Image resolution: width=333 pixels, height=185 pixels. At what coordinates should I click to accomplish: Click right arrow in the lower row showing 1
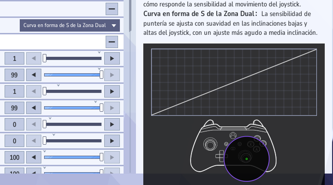112,92
